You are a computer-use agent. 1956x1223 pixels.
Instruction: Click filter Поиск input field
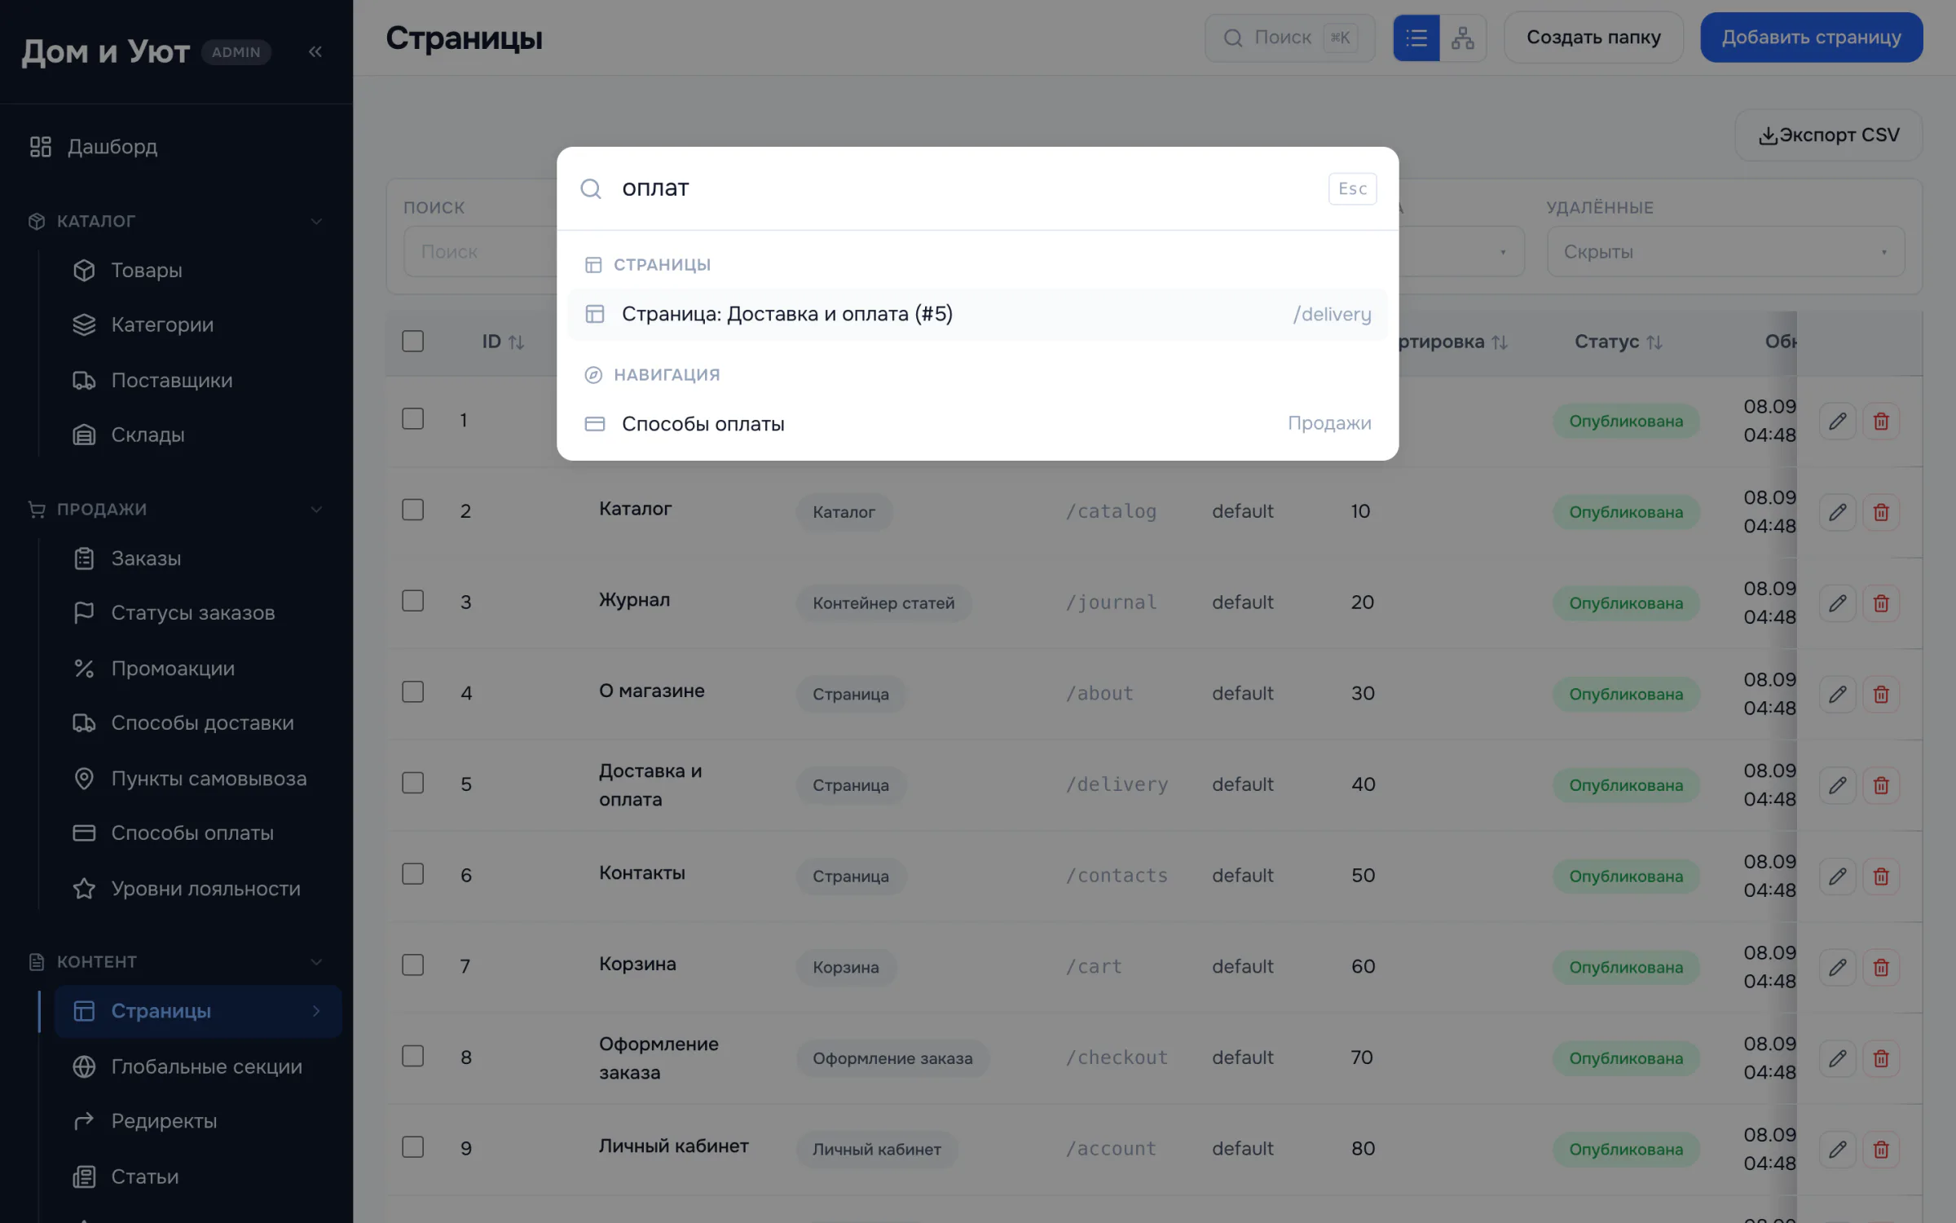tap(481, 252)
